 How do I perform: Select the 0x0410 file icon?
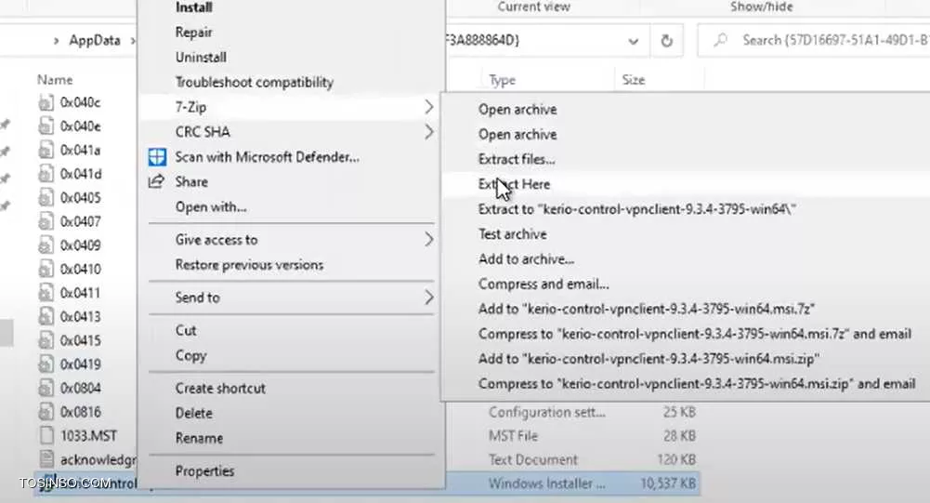[46, 269]
